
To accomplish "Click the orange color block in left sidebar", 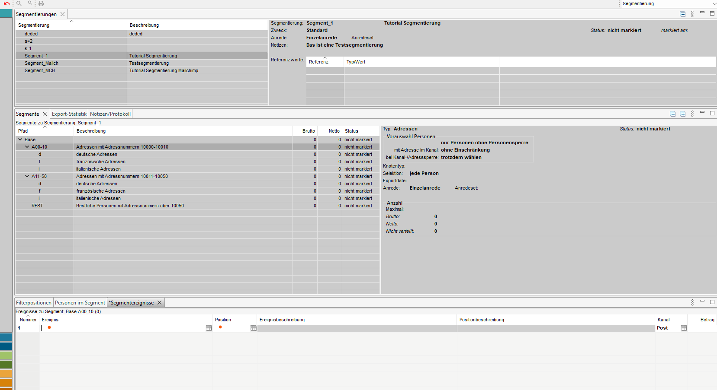I will click(6, 374).
